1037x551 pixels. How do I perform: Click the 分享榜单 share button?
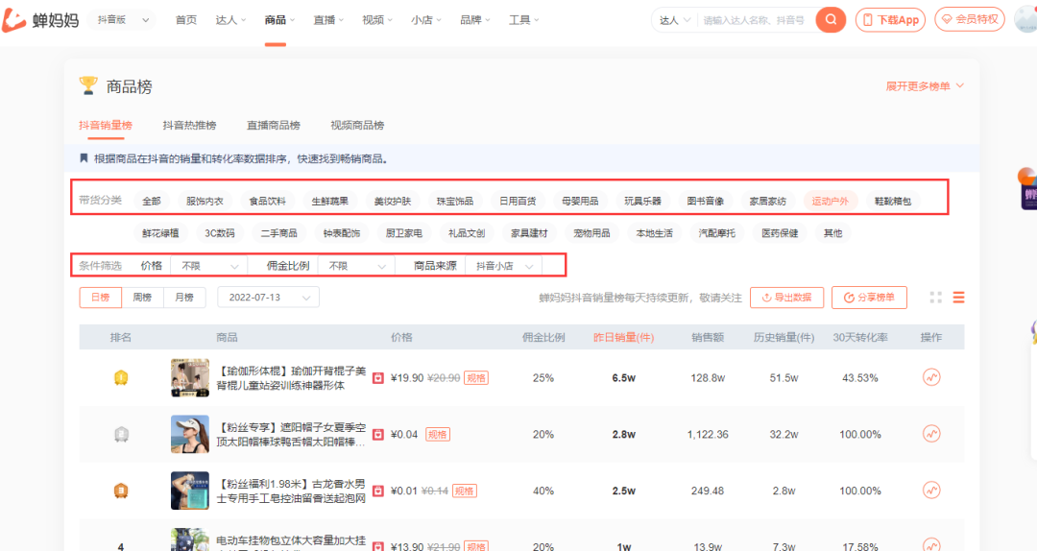(x=869, y=298)
